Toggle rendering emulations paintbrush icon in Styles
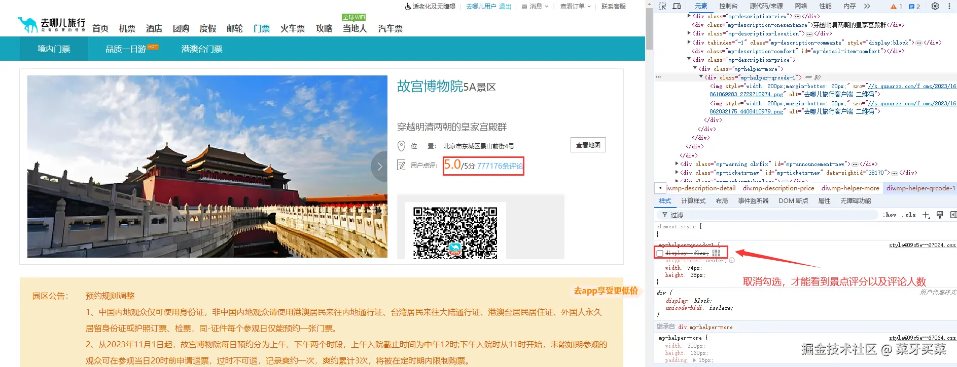 [940, 215]
